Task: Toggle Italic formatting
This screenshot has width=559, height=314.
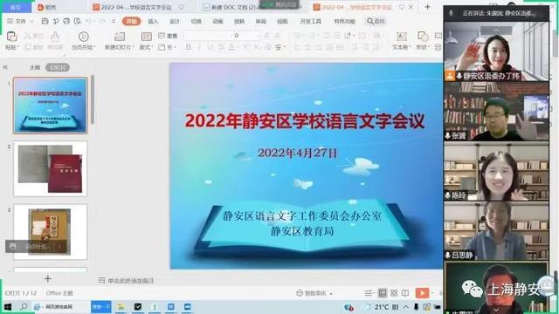Action: click(199, 46)
